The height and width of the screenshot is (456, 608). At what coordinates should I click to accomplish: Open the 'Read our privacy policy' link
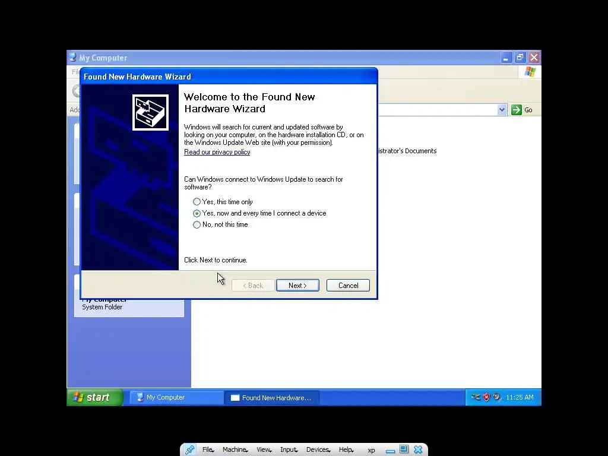(x=217, y=152)
